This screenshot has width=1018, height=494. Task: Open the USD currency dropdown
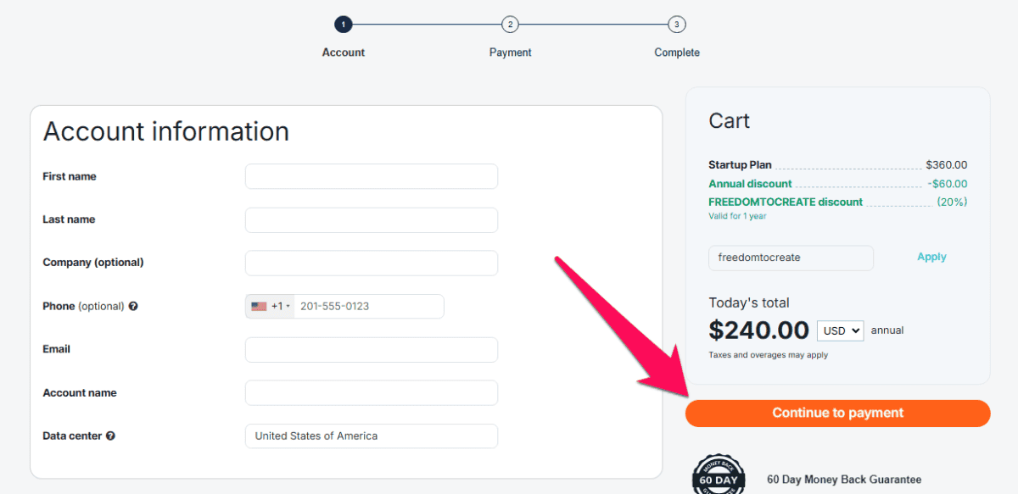tap(840, 330)
